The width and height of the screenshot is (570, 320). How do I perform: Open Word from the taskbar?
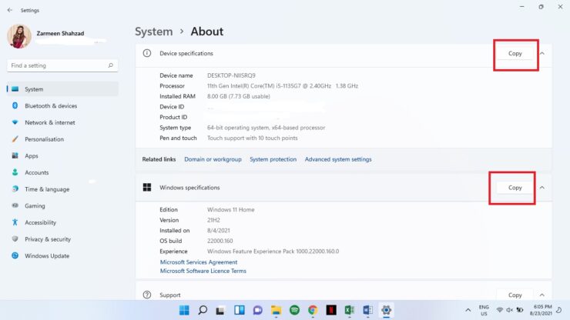tap(367, 310)
